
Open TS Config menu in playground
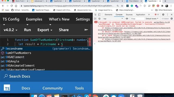[11, 19]
